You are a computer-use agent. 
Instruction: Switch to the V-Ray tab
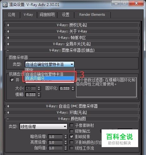(x=28, y=15)
